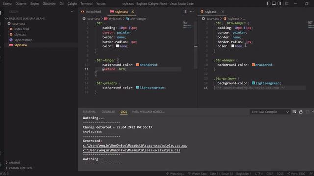The height and width of the screenshot is (176, 314).
Task: Split the left editor group
Action: [185, 12]
